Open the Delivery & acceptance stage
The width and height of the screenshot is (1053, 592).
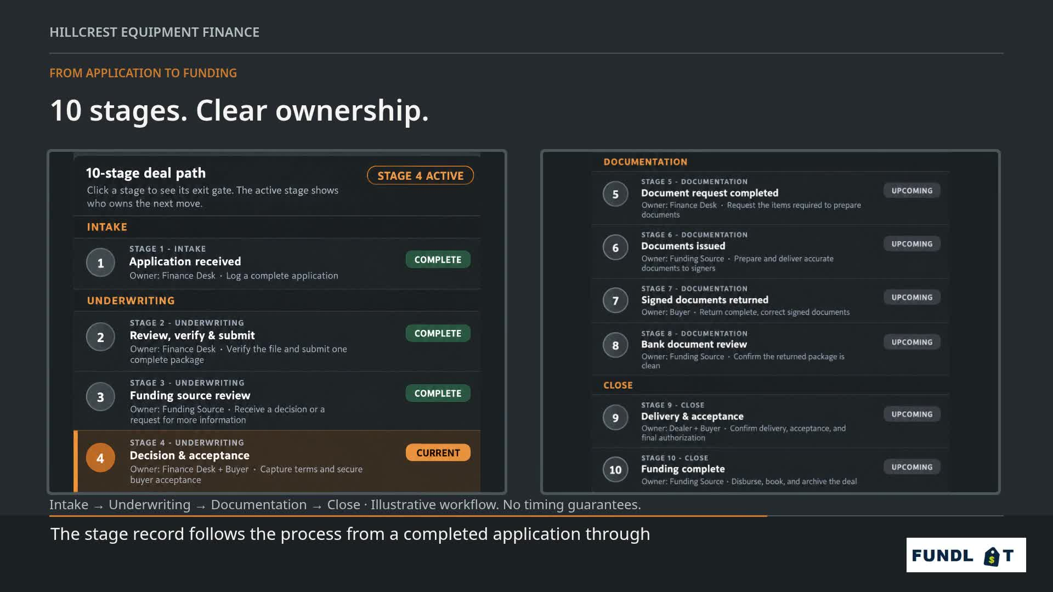point(770,422)
